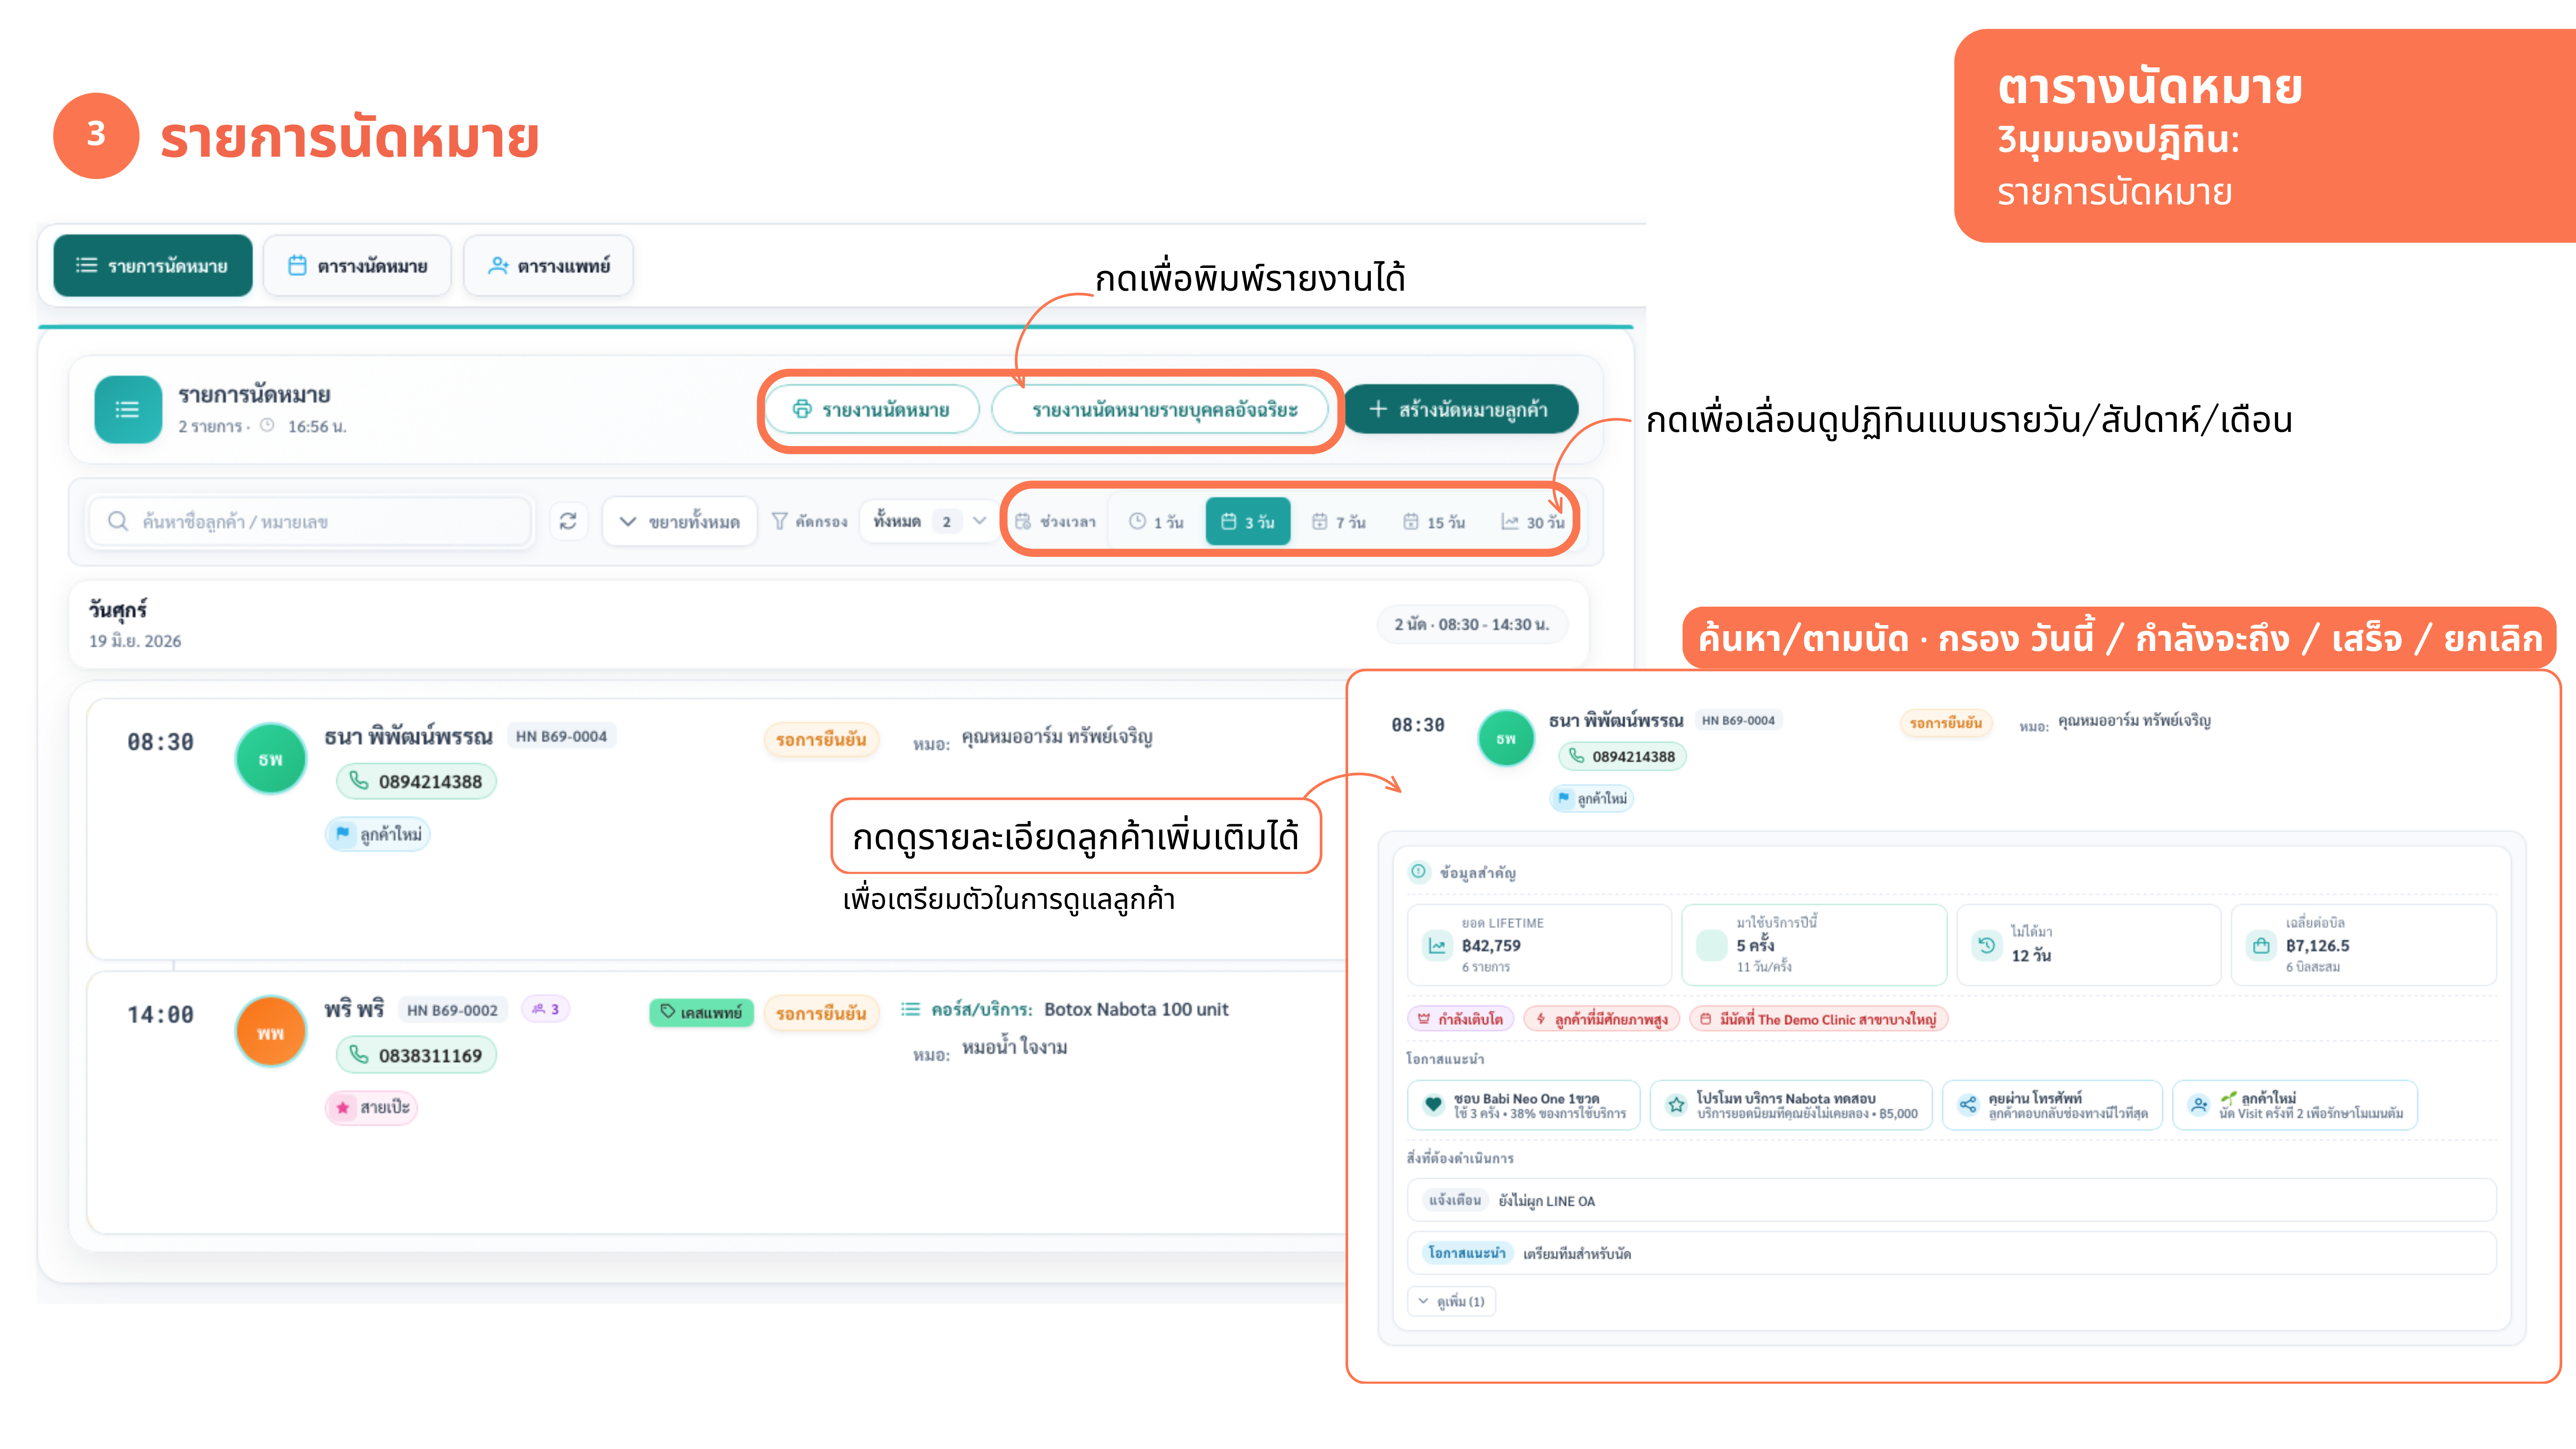Click the info icon beside ข้อมูลสำคัญ
Viewport: 2576px width, 1449px height.
(1419, 872)
